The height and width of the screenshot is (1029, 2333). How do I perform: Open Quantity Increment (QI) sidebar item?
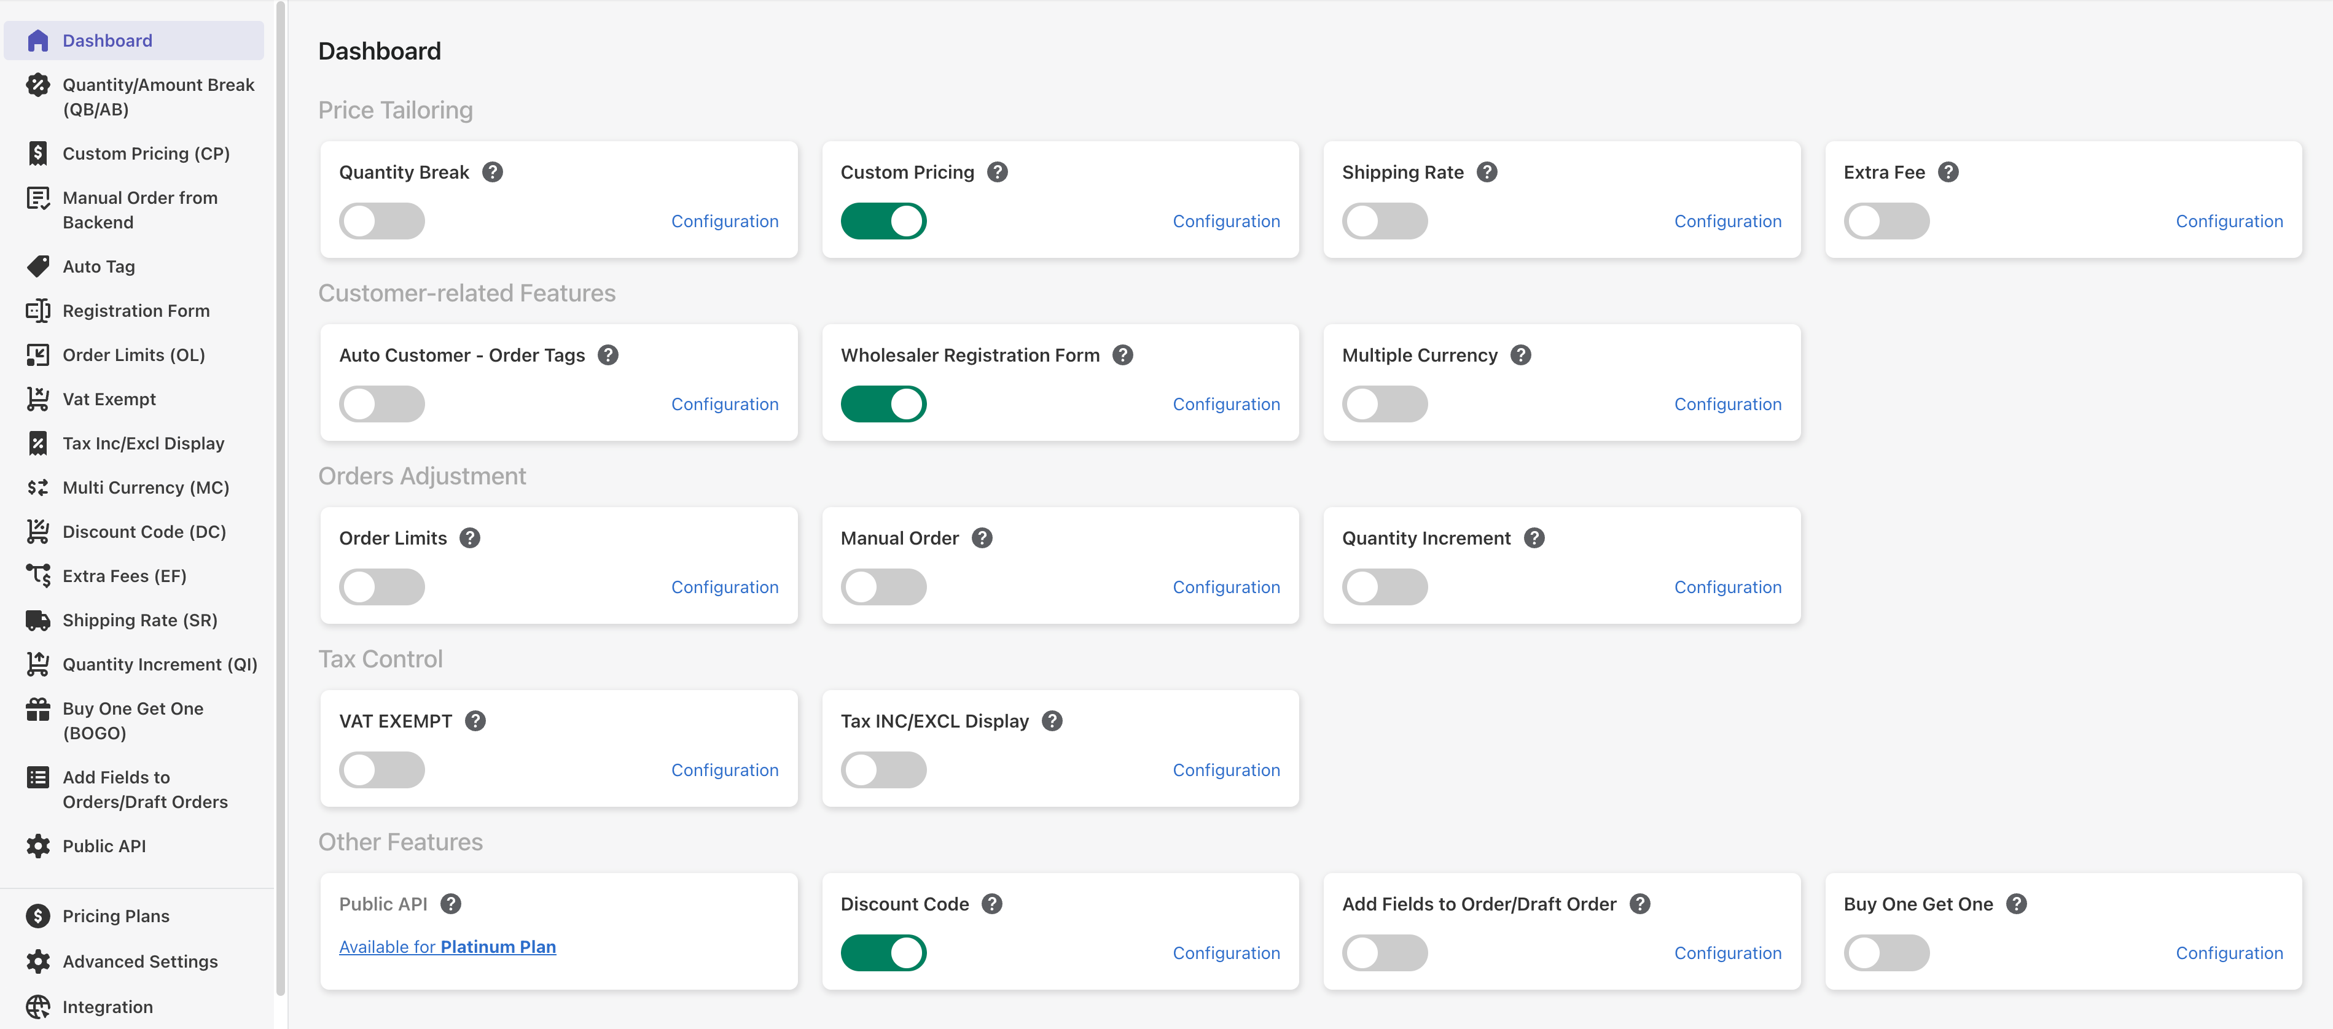click(134, 665)
